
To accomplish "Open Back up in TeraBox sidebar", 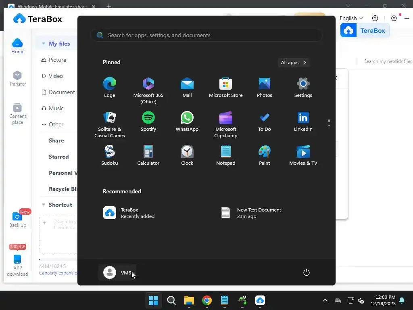I will [x=18, y=220].
